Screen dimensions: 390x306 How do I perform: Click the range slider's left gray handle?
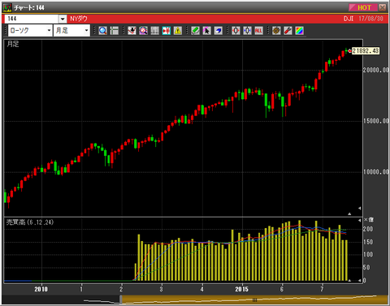coord(121,300)
